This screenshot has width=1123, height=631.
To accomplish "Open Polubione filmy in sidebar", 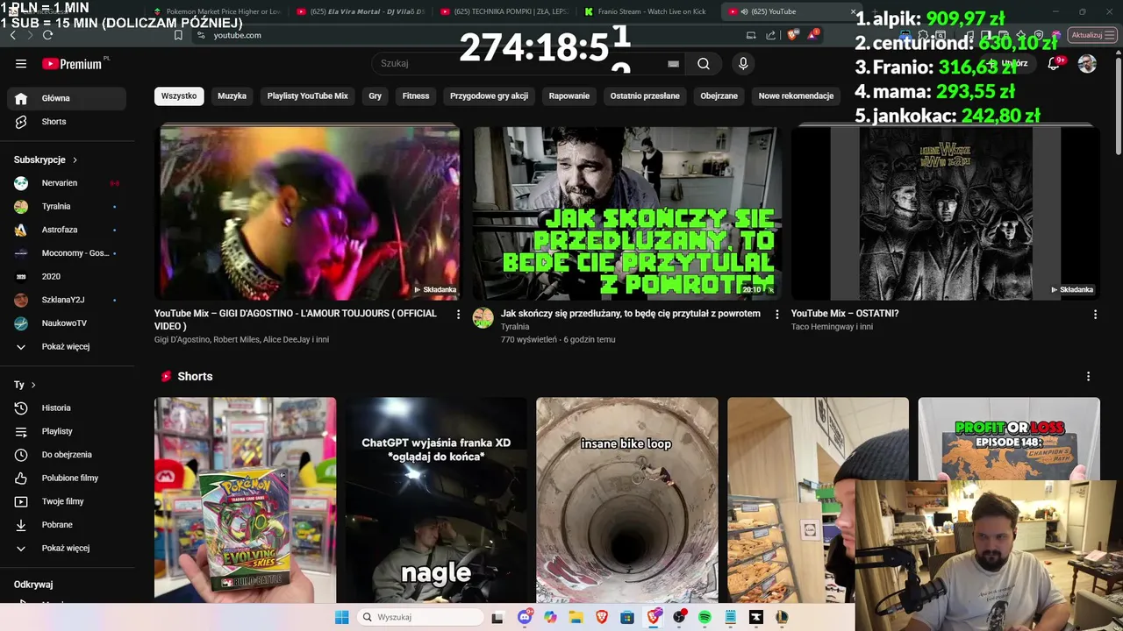I will click(x=67, y=478).
